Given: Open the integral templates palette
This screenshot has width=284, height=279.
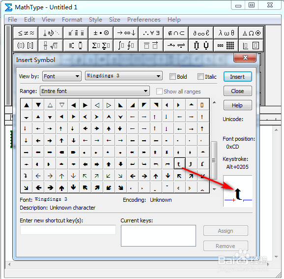Looking at the screenshot, I should pos(126,46).
